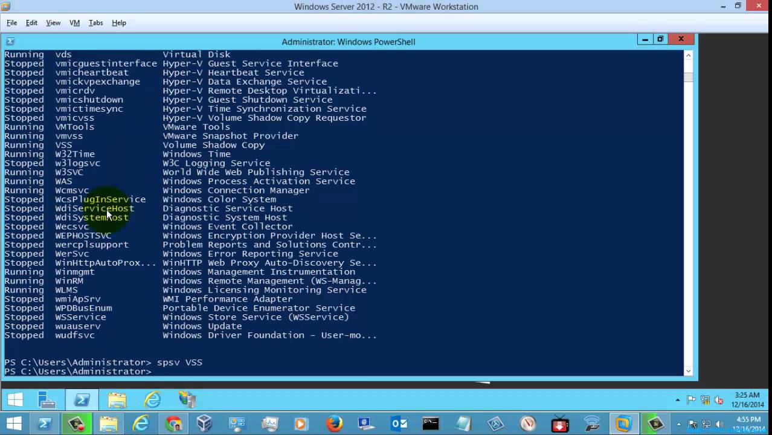Click the 'Winmgmt' service name

[75, 272]
